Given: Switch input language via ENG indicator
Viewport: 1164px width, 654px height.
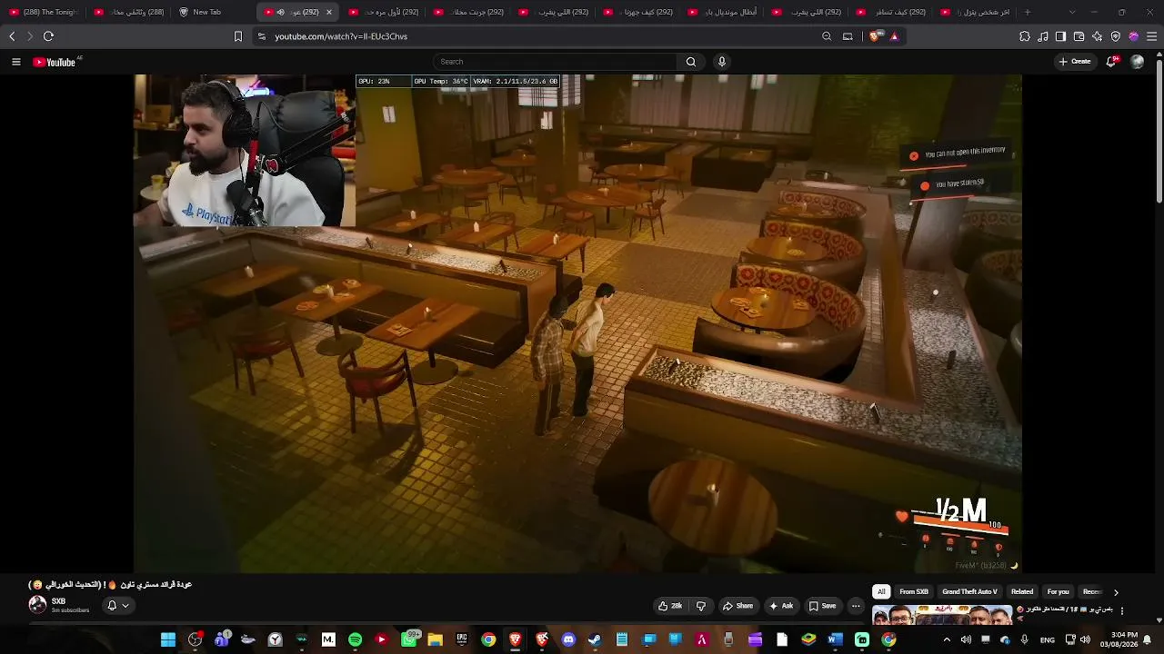Looking at the screenshot, I should click(x=1048, y=640).
